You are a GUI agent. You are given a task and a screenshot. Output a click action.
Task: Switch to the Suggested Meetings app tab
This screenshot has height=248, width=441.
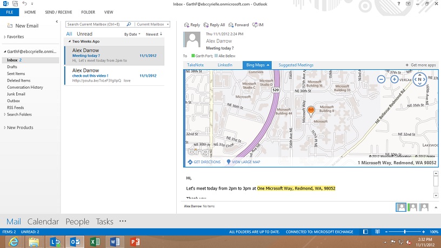[x=296, y=65]
